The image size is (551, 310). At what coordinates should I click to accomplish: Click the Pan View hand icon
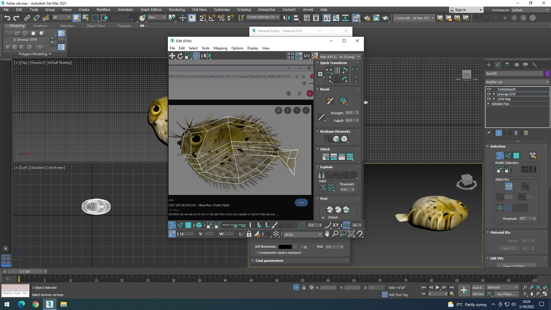(327, 234)
